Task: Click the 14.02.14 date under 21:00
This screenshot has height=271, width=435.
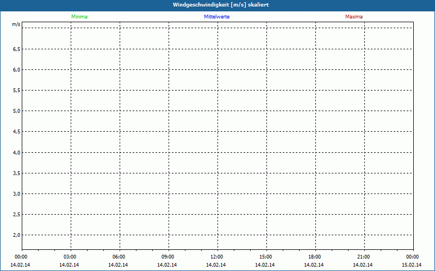Action: (x=363, y=265)
